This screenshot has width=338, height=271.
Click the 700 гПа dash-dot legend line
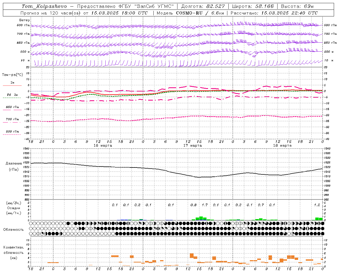(12, 122)
